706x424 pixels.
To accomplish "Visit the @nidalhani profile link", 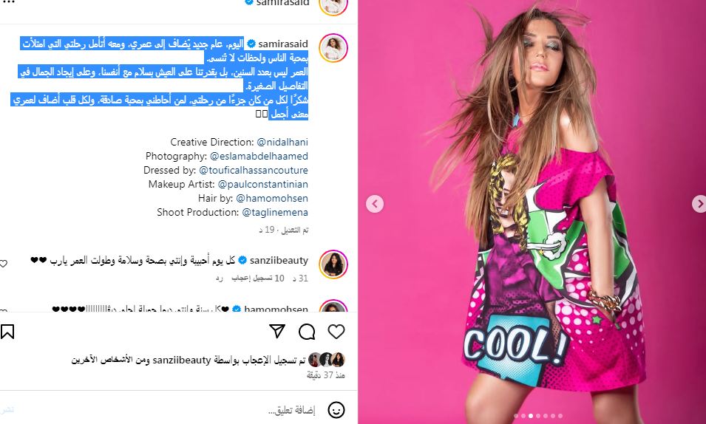I will click(282, 143).
